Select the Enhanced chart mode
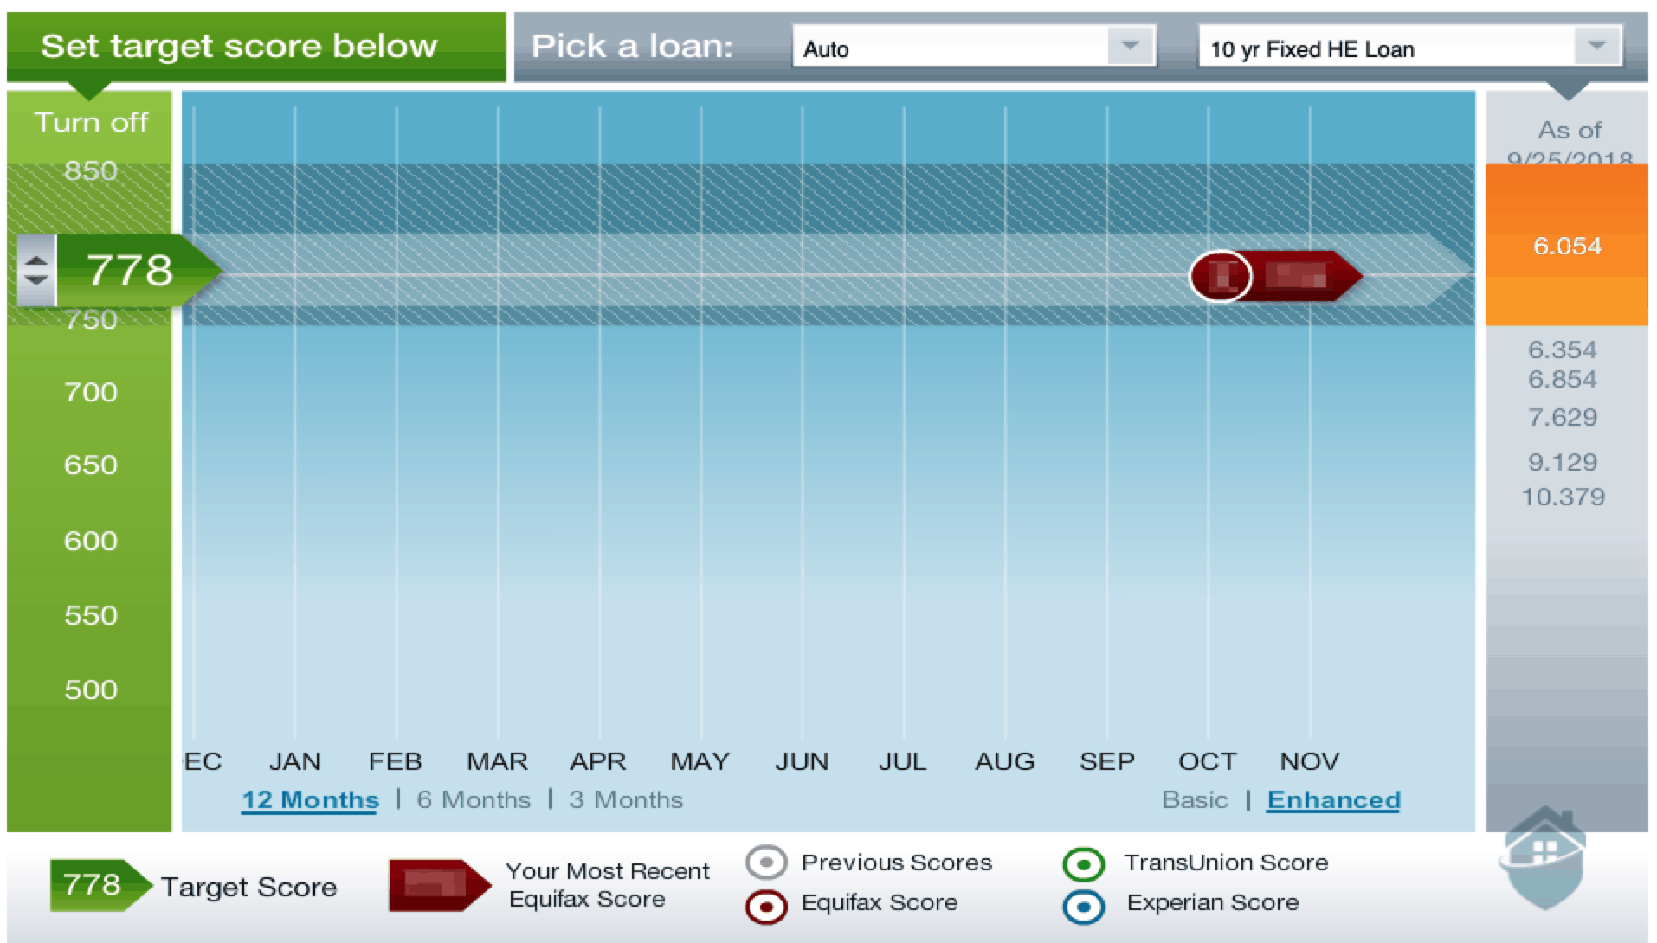The image size is (1657, 943). pyautogui.click(x=1333, y=799)
